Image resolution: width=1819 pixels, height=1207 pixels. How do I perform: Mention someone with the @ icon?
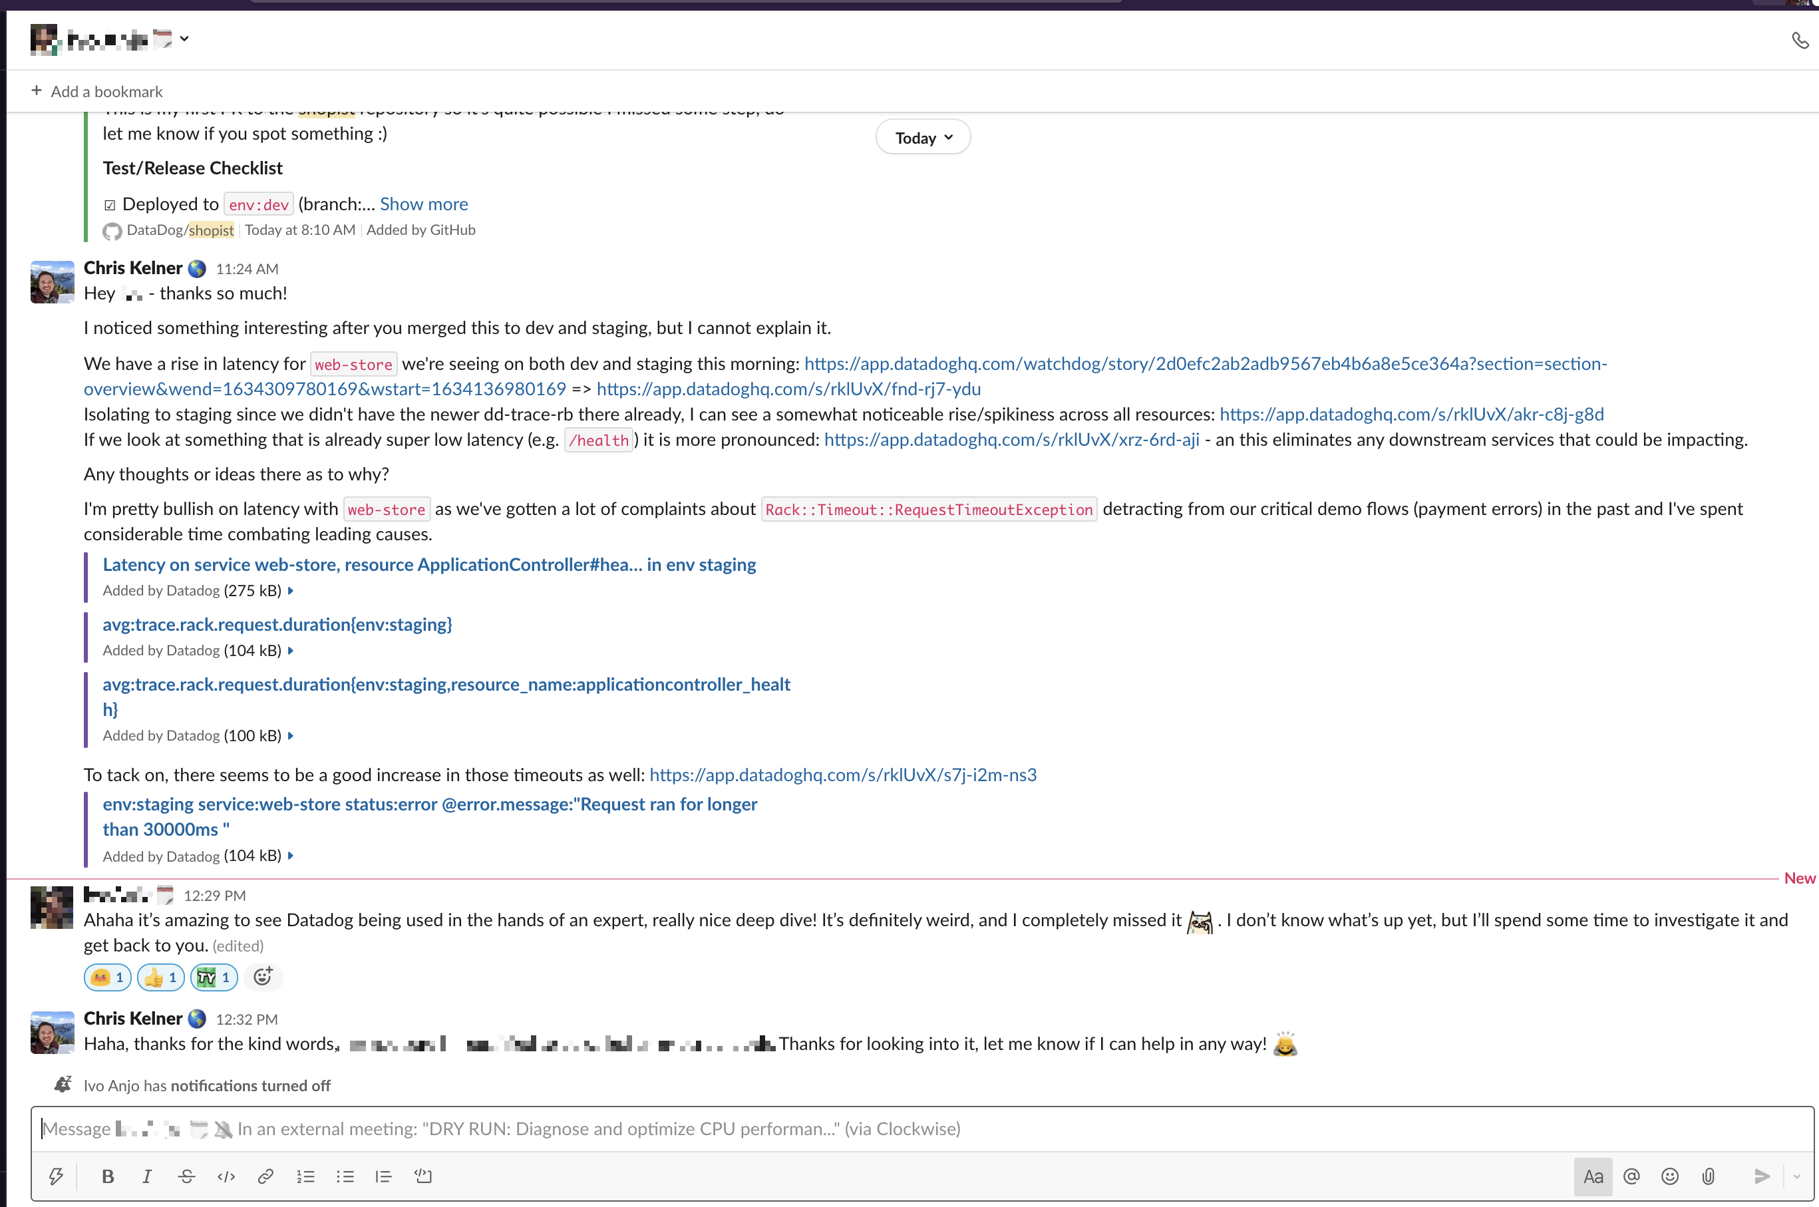click(x=1631, y=1176)
